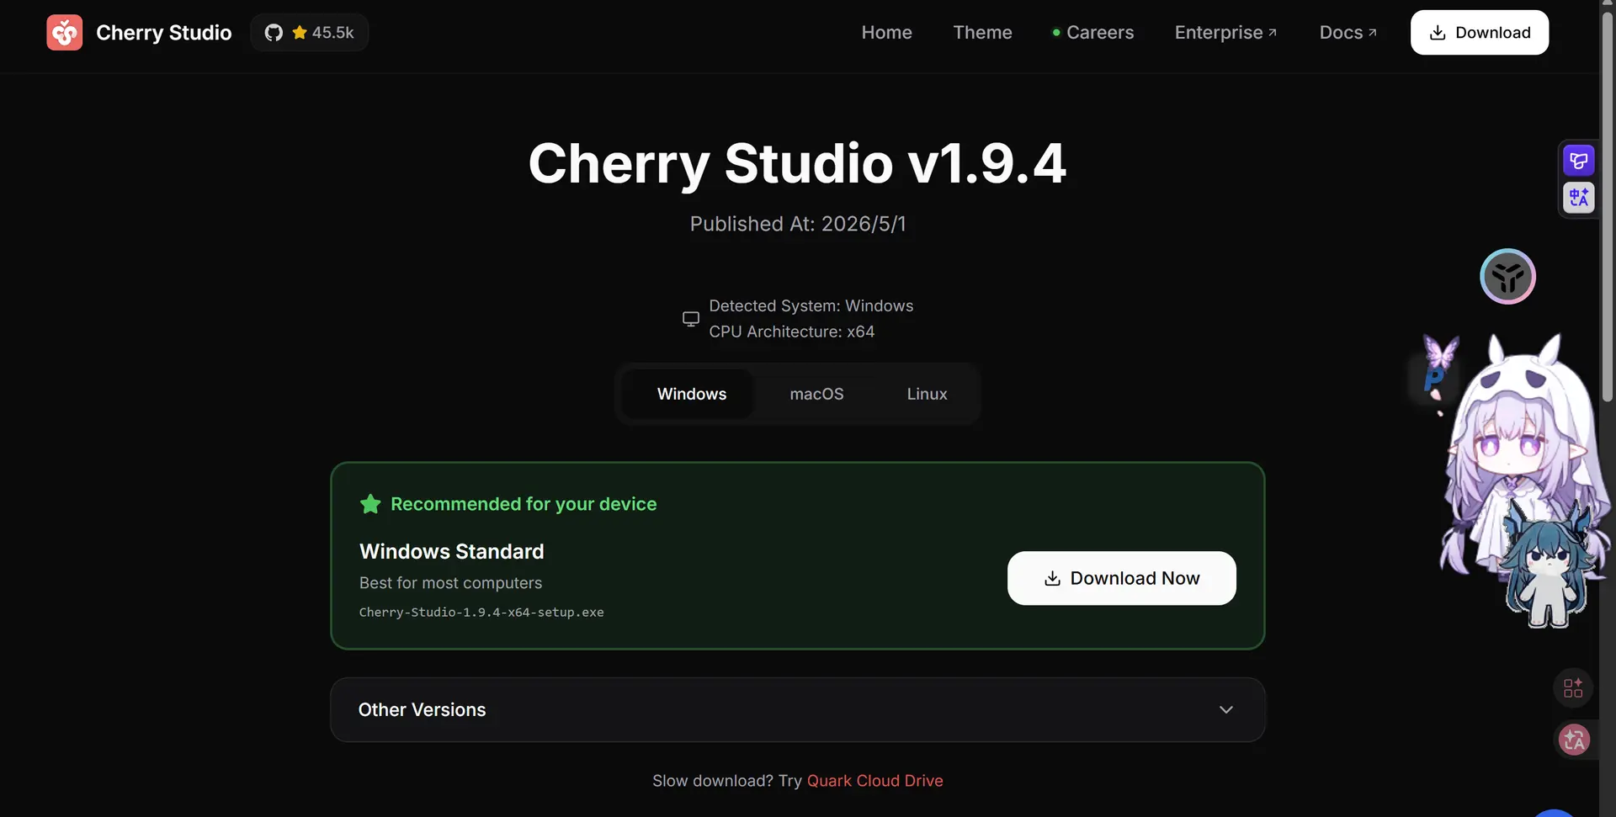Screen dimensions: 1616x817
Task: Click the 'Windows Standard' title
Action: pos(452,551)
